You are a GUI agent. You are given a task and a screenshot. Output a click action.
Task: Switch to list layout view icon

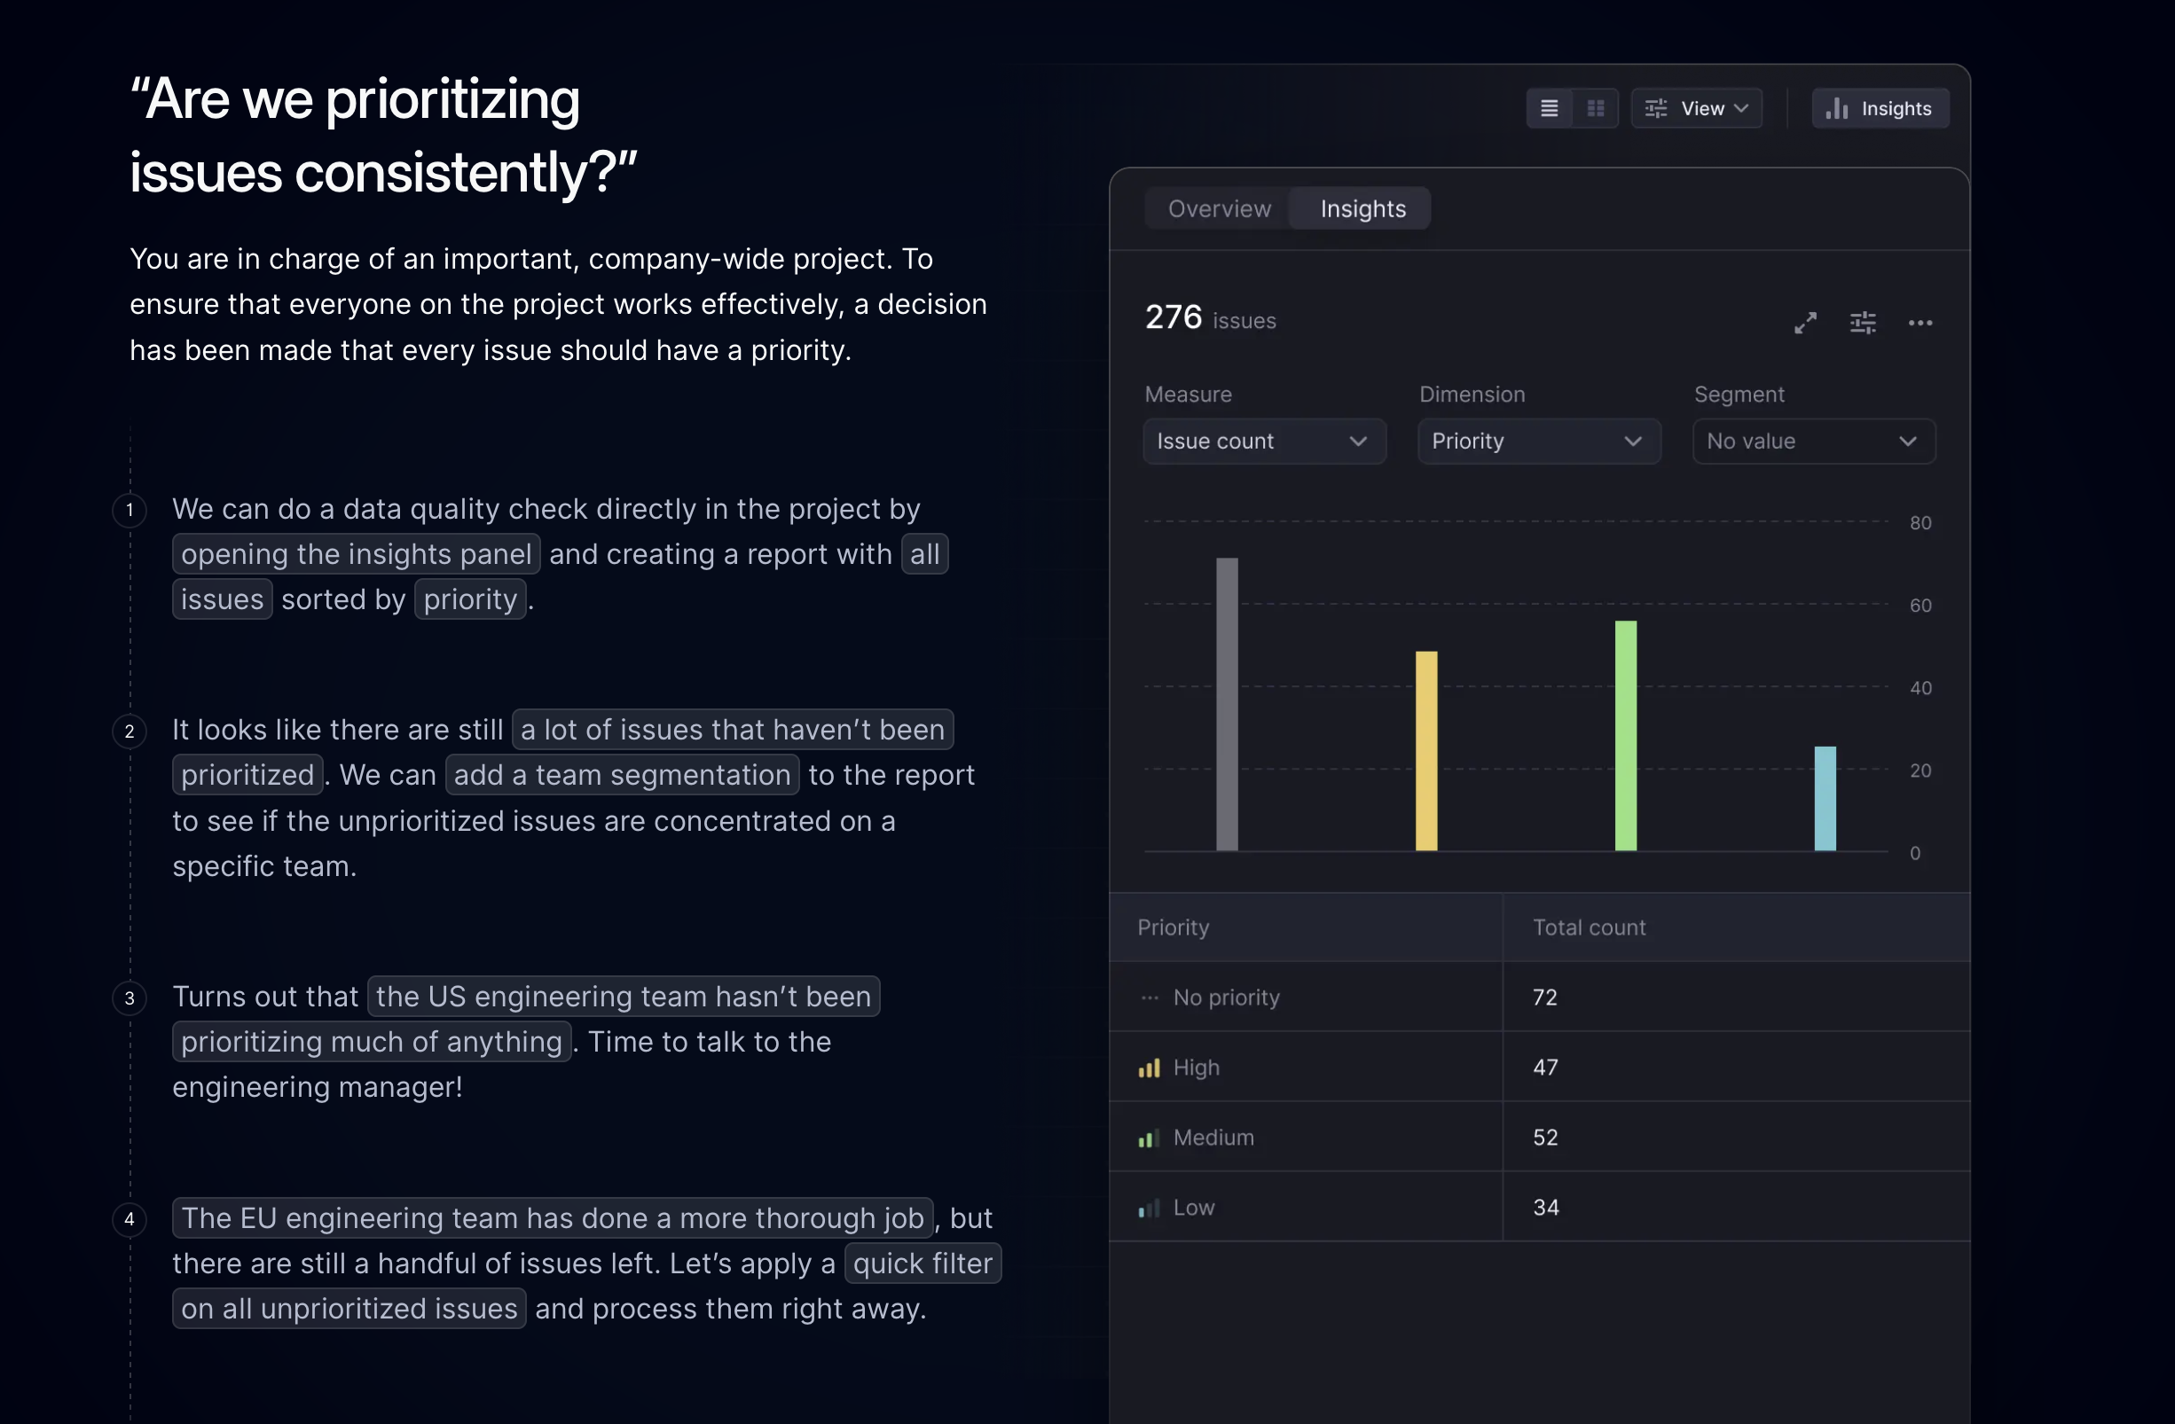click(1549, 109)
